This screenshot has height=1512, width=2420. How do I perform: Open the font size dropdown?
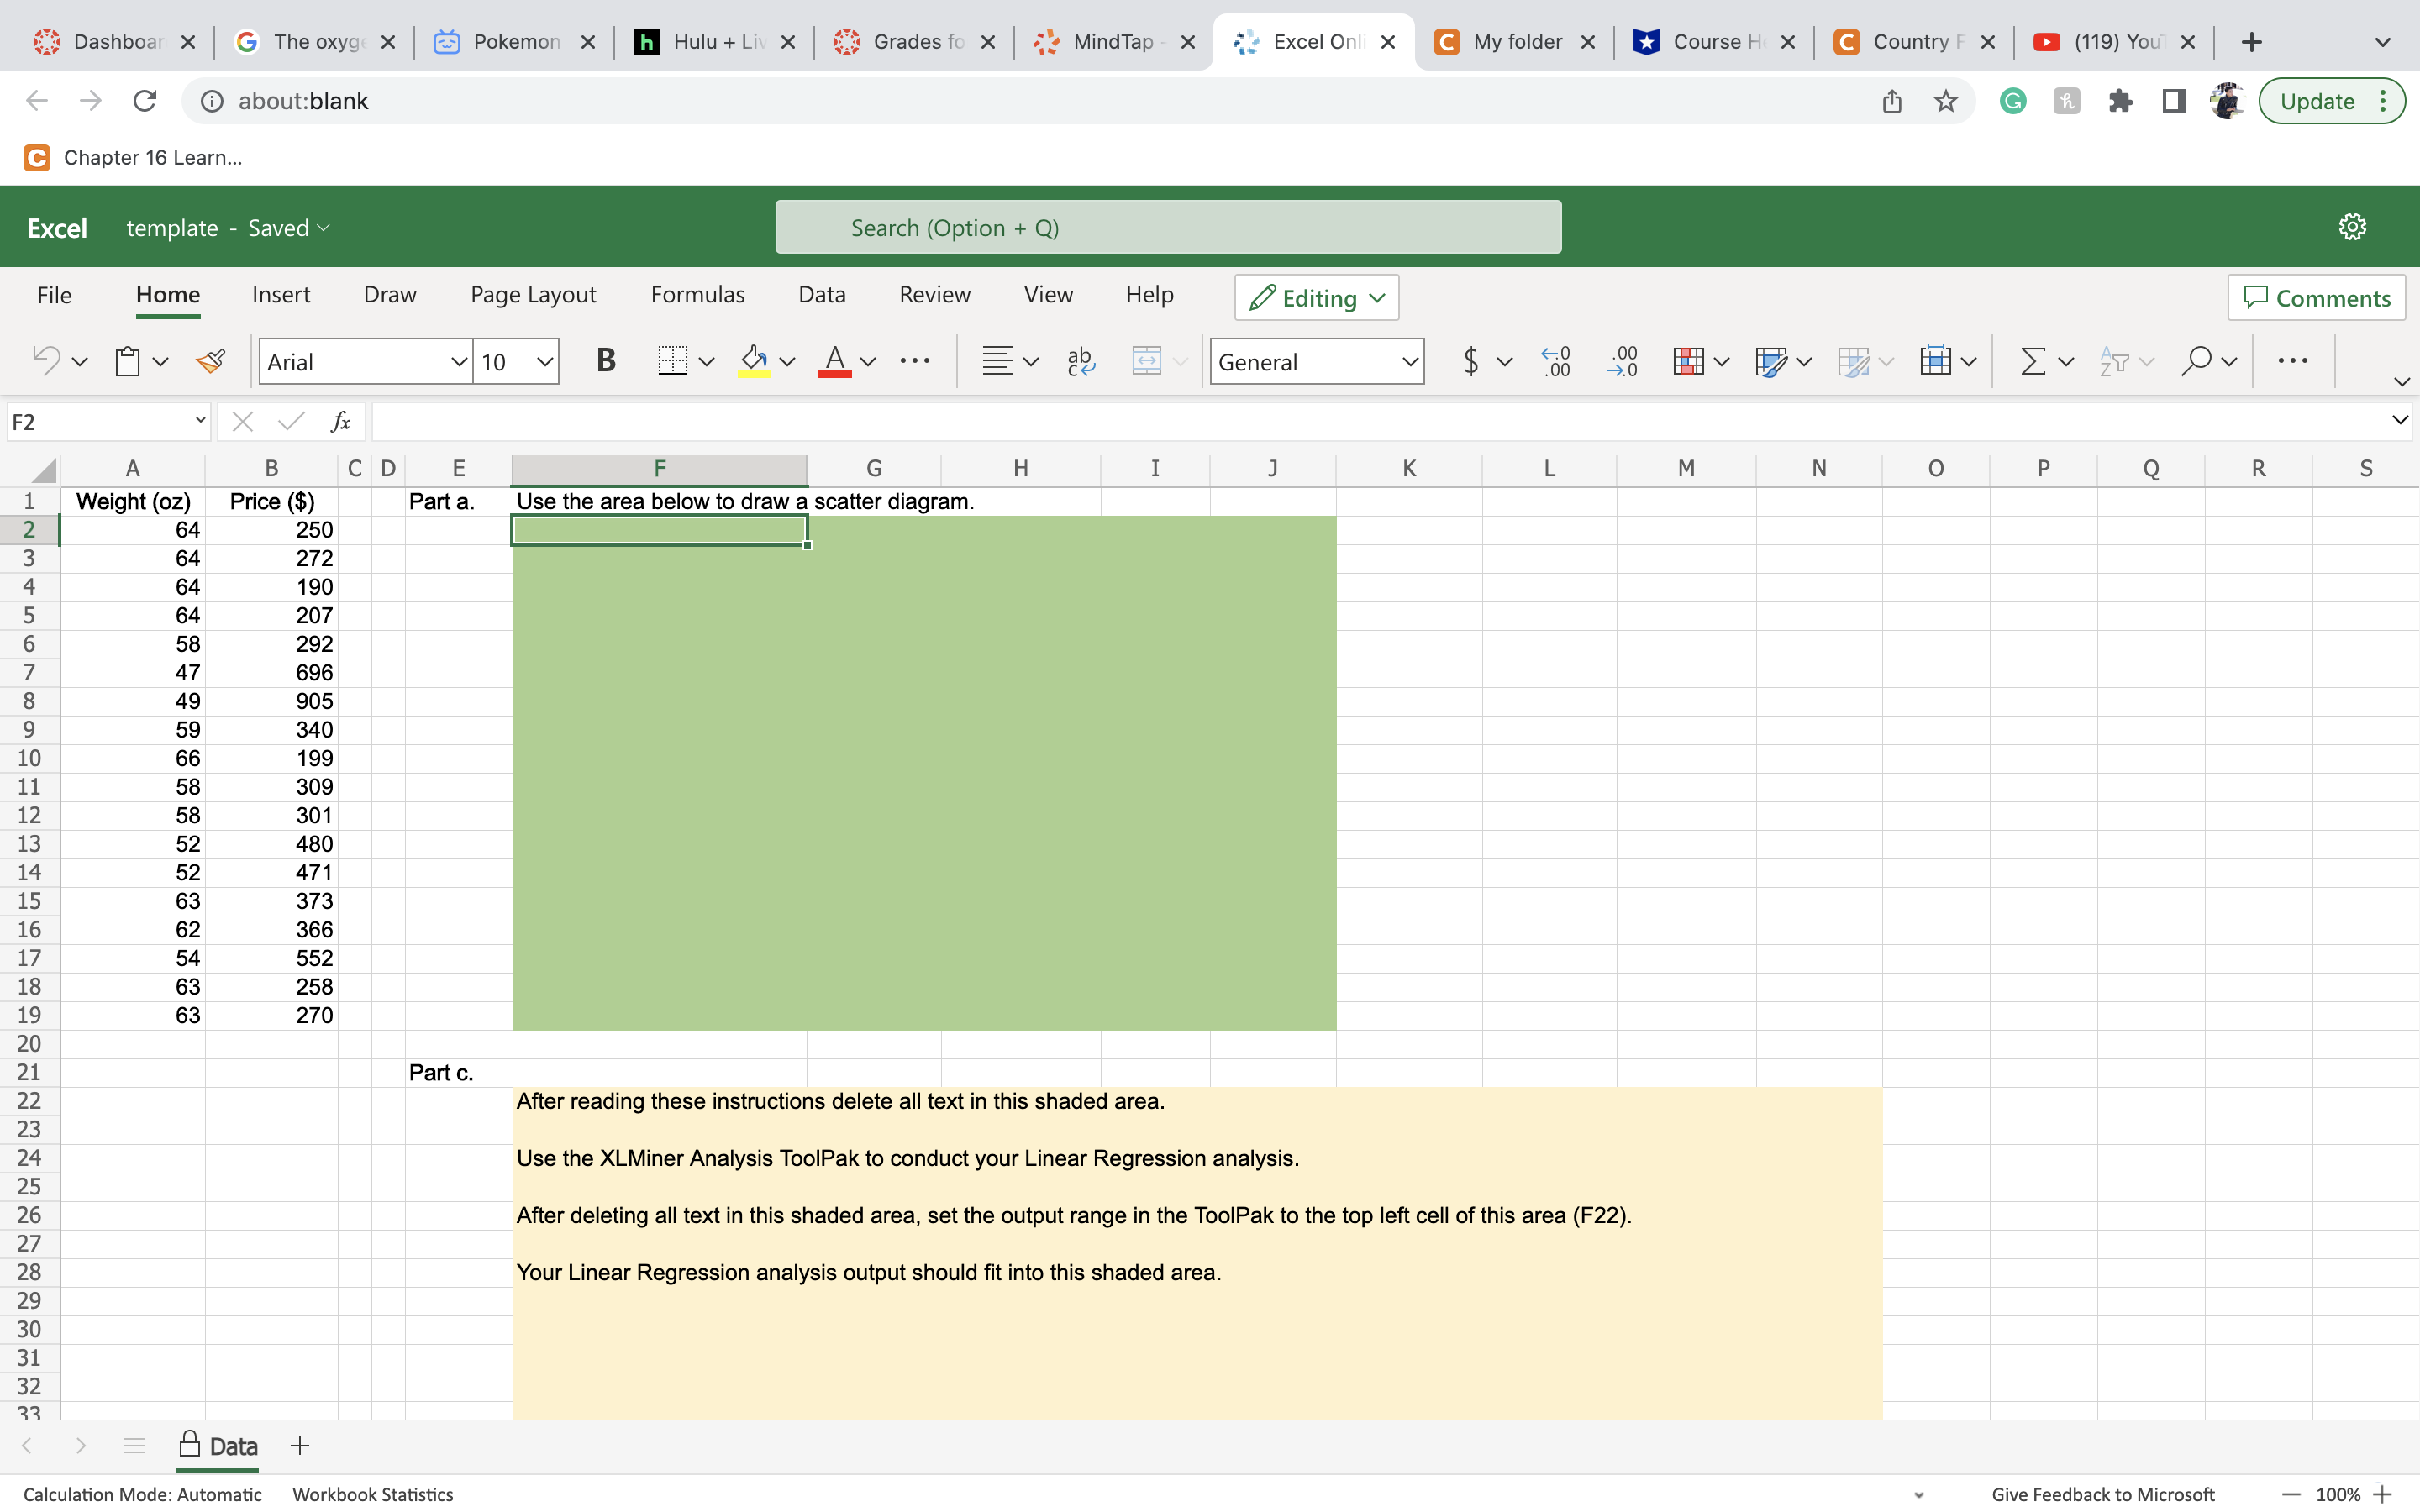[x=543, y=361]
